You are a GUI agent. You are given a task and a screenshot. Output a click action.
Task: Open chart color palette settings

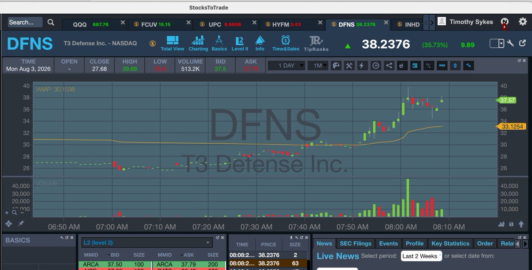pyautogui.click(x=336, y=66)
